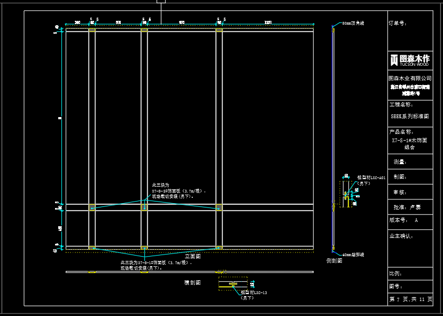The height and width of the screenshot is (316, 443).
Task: Click the Tucson Wood logo in title block
Action: pos(410,59)
